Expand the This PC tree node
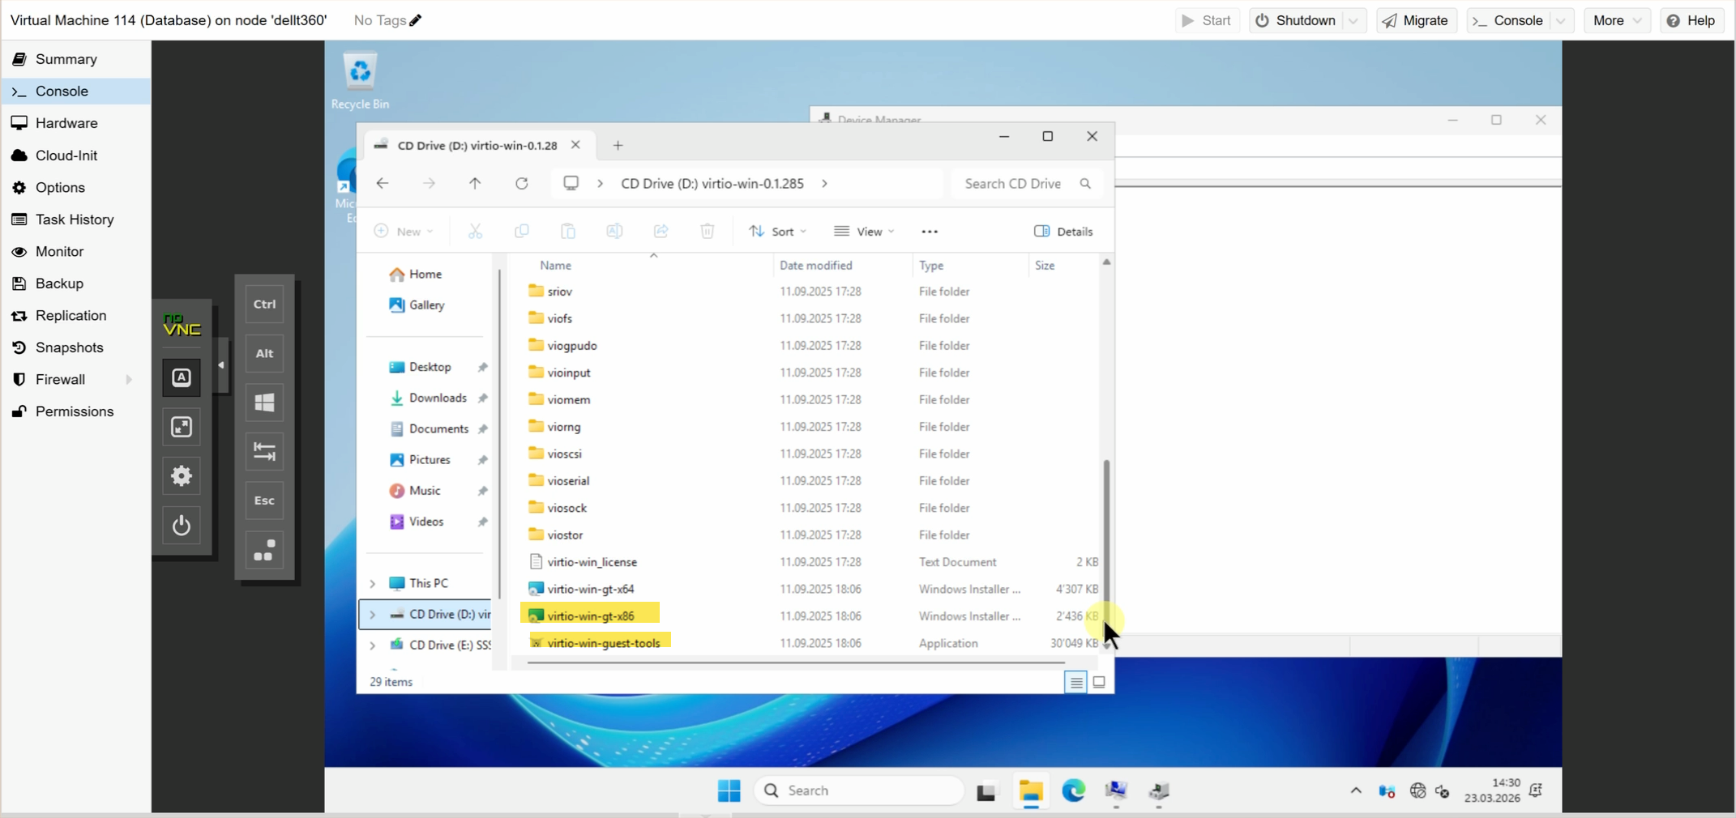Image resolution: width=1736 pixels, height=818 pixels. (x=373, y=583)
